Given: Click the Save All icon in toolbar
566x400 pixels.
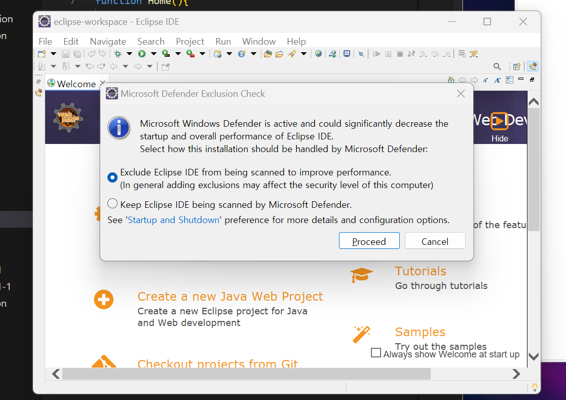Looking at the screenshot, I should coord(77,54).
